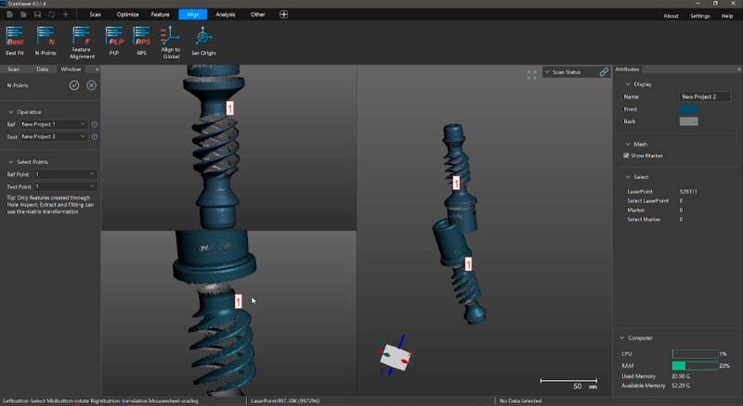Open the Feature Alignment tool

point(82,37)
